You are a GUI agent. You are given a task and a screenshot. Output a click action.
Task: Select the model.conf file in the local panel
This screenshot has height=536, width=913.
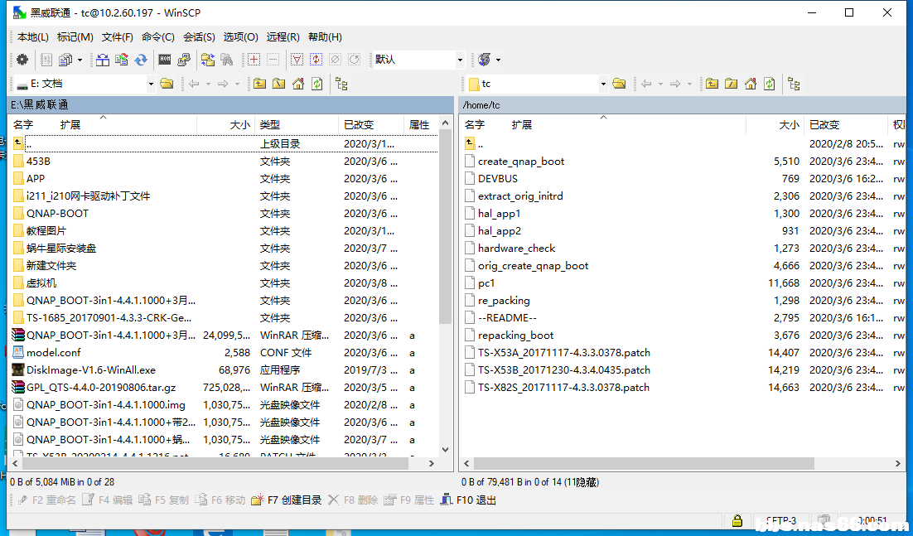[50, 352]
